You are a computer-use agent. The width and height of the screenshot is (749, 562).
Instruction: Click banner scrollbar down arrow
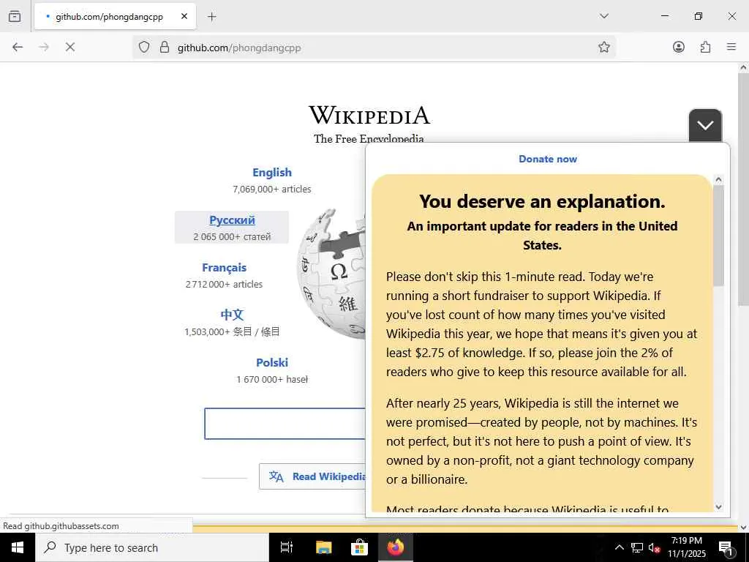pos(718,506)
